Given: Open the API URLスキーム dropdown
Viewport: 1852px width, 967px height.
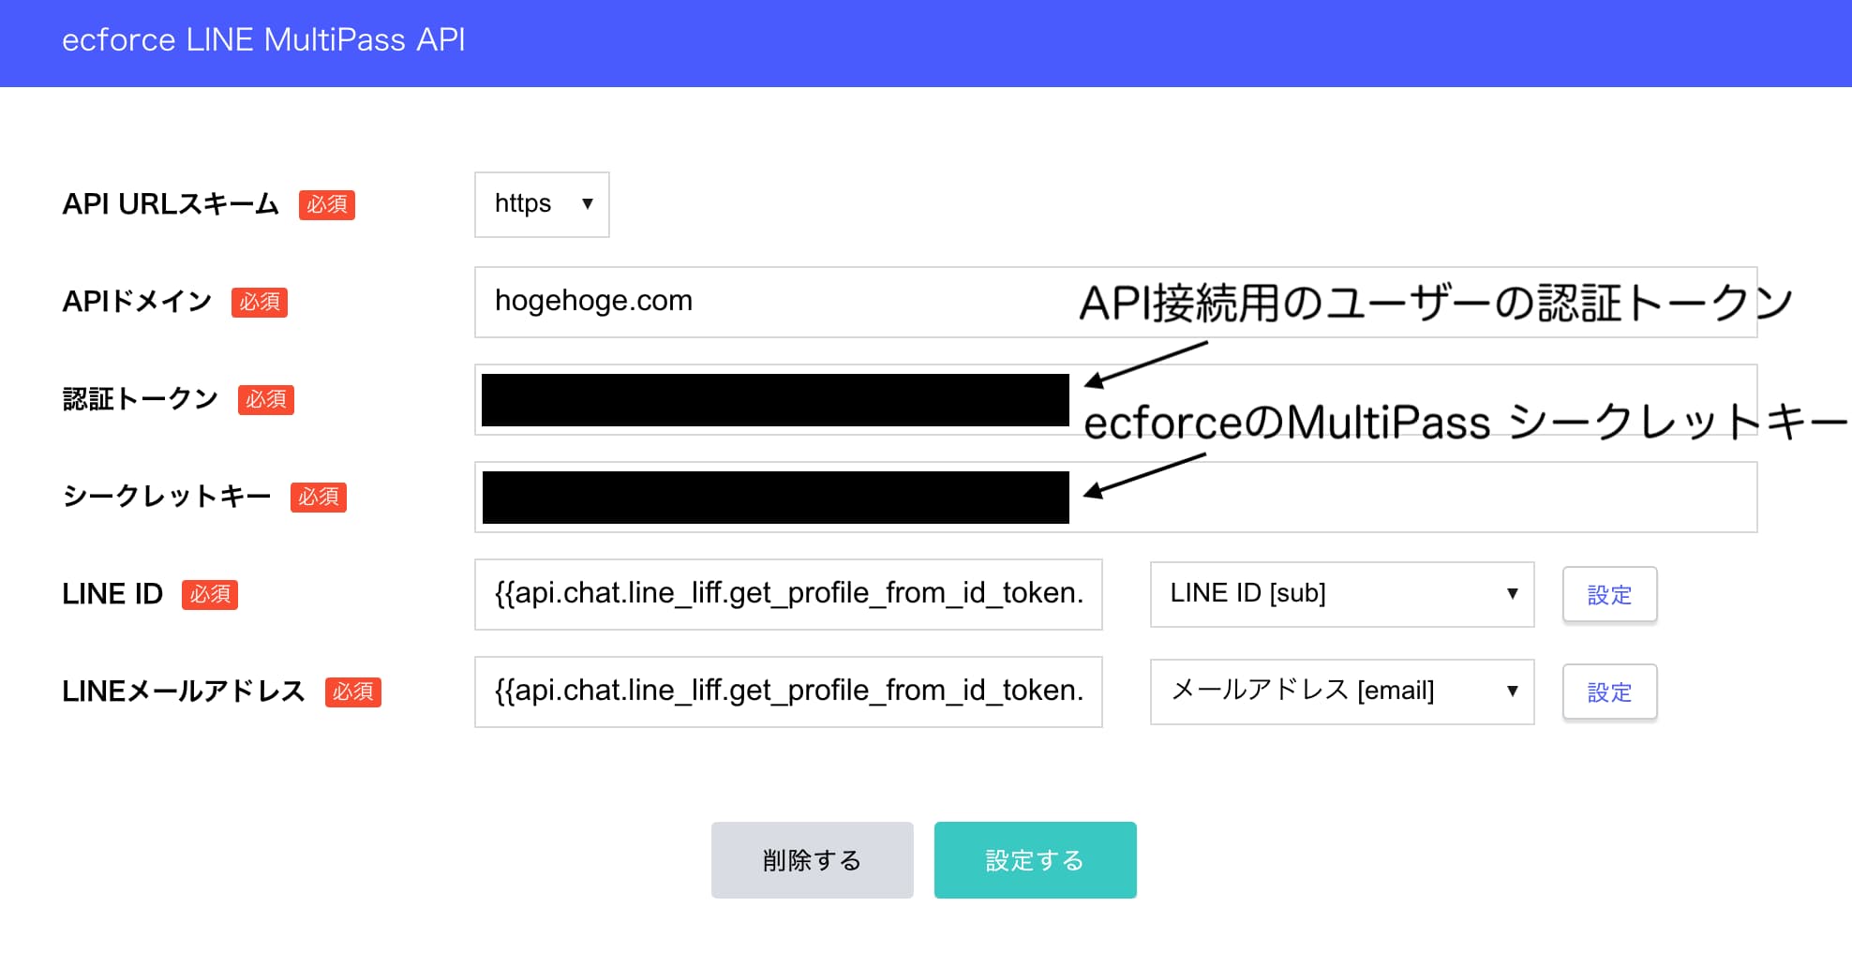Looking at the screenshot, I should 541,204.
